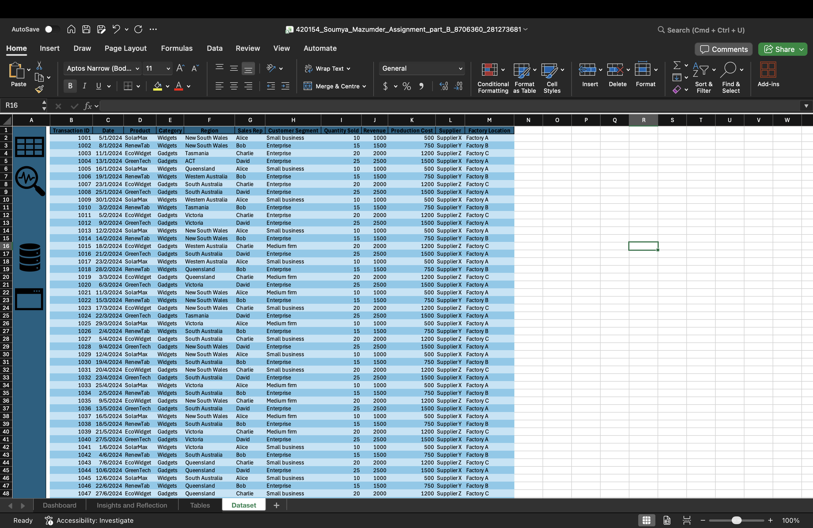Click Accessibility: Investigate in status bar
Image resolution: width=813 pixels, height=528 pixels.
point(89,520)
